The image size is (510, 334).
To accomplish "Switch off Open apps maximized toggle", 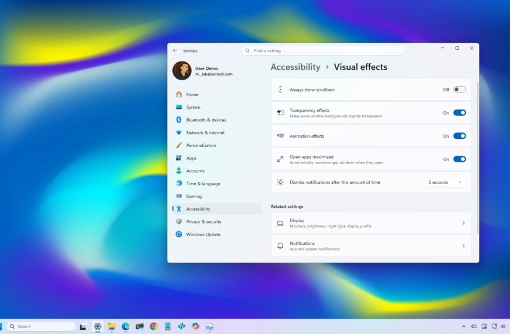I will [460, 159].
